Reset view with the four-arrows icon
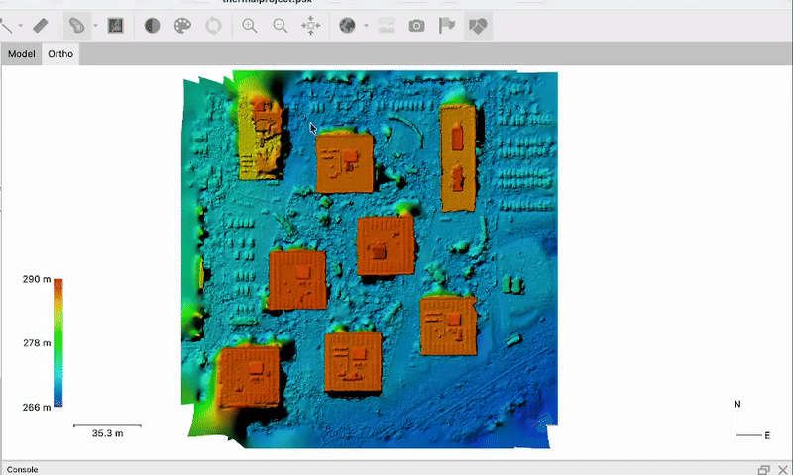This screenshot has height=475, width=793. [x=309, y=25]
